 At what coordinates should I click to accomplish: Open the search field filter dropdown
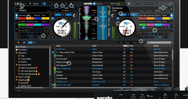[149, 42]
